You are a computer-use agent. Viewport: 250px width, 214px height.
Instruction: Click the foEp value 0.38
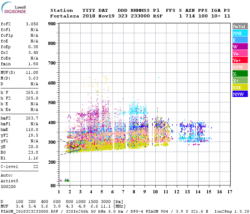click(x=33, y=47)
